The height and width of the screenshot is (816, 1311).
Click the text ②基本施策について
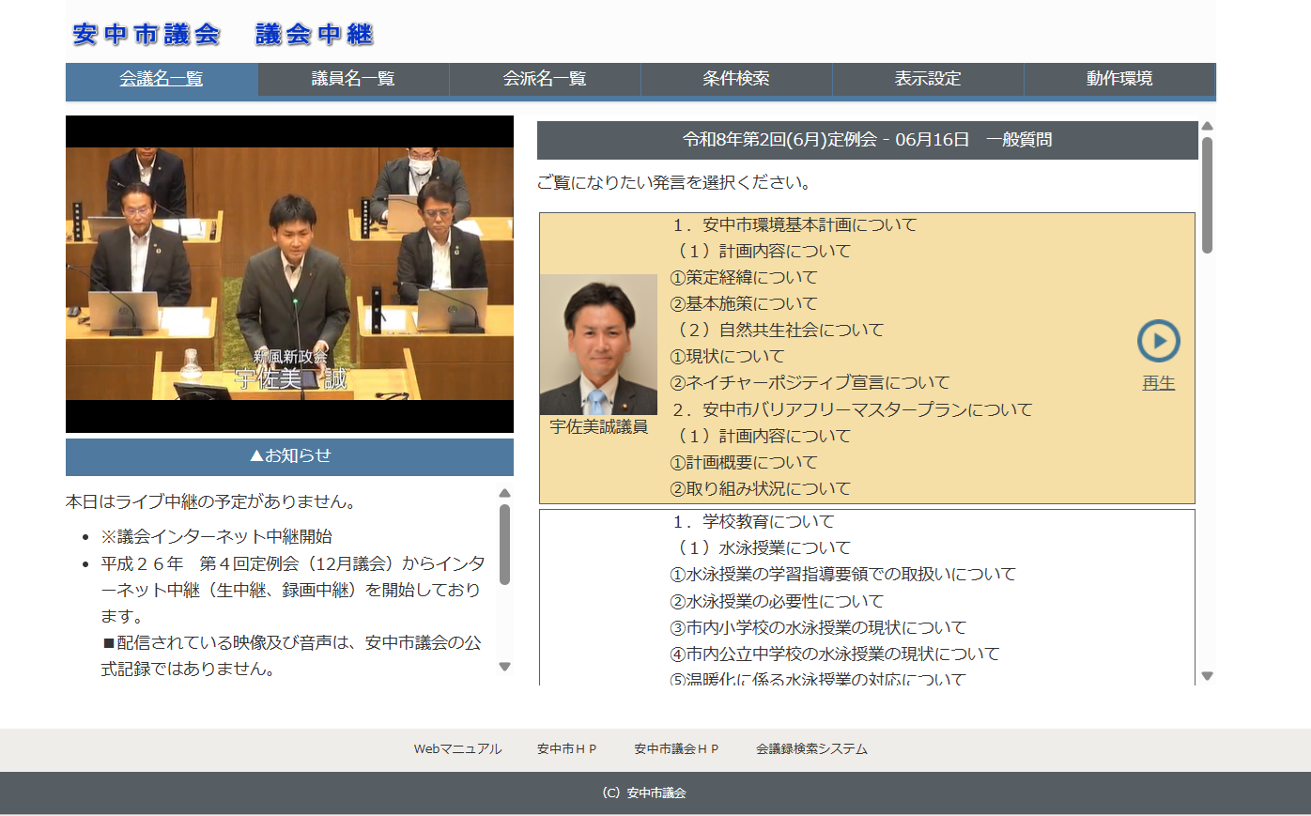744,304
